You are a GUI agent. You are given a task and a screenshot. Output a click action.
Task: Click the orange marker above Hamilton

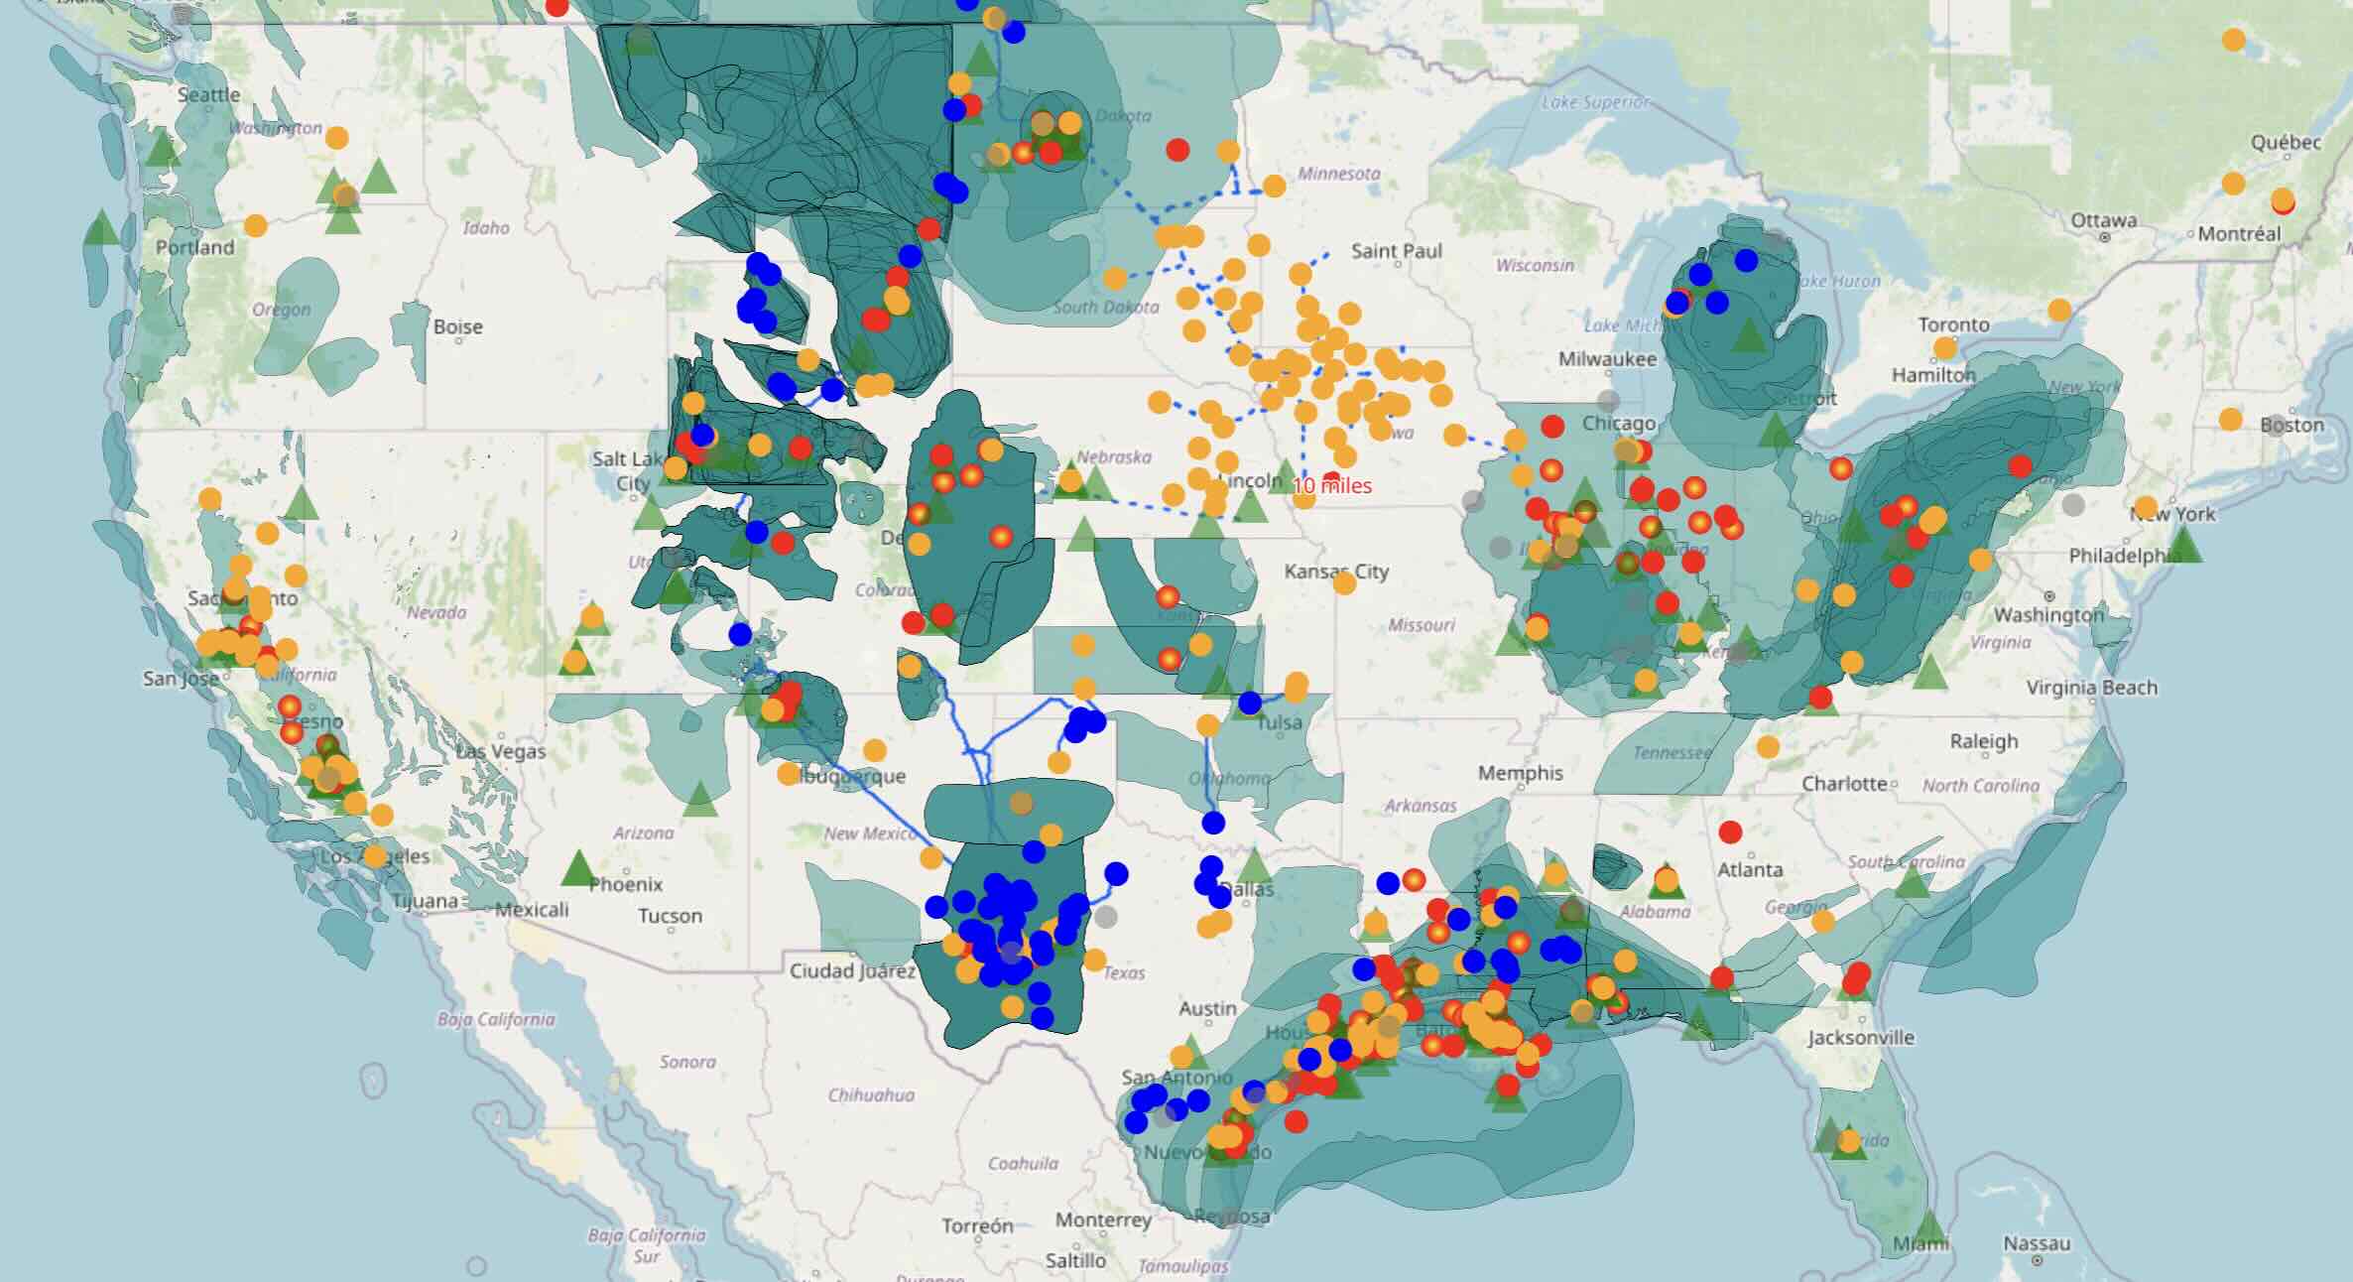pos(1944,348)
